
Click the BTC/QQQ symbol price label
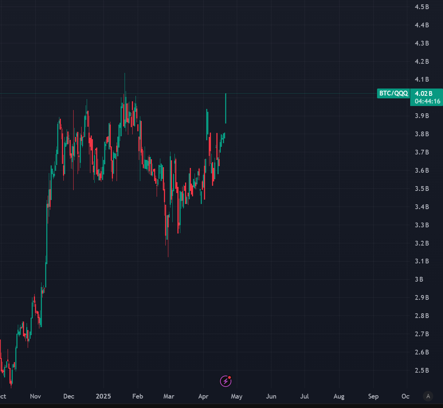(393, 93)
